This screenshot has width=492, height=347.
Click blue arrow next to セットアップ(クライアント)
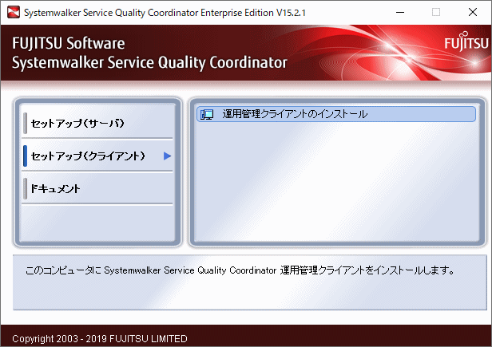pyautogui.click(x=167, y=156)
